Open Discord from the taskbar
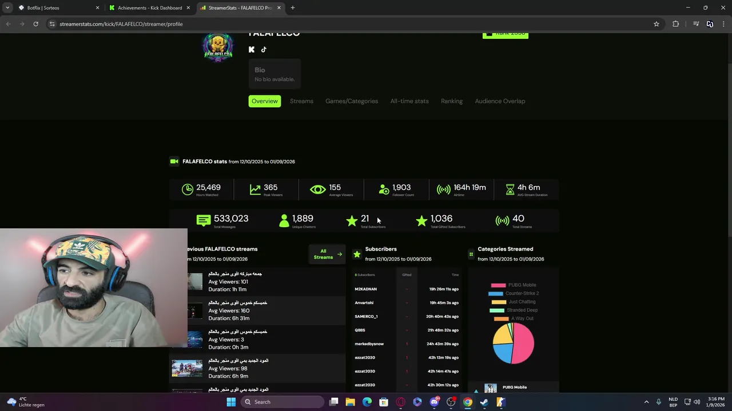 435,402
